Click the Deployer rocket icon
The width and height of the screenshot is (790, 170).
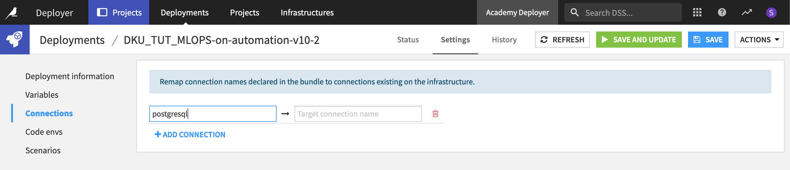15,40
